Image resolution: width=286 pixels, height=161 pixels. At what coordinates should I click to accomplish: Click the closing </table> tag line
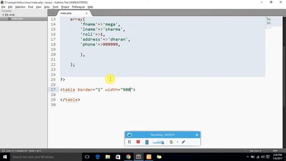coord(70,100)
